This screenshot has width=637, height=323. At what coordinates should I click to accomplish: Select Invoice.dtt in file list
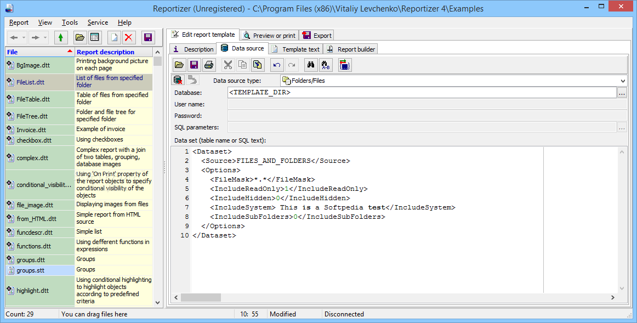pos(40,130)
